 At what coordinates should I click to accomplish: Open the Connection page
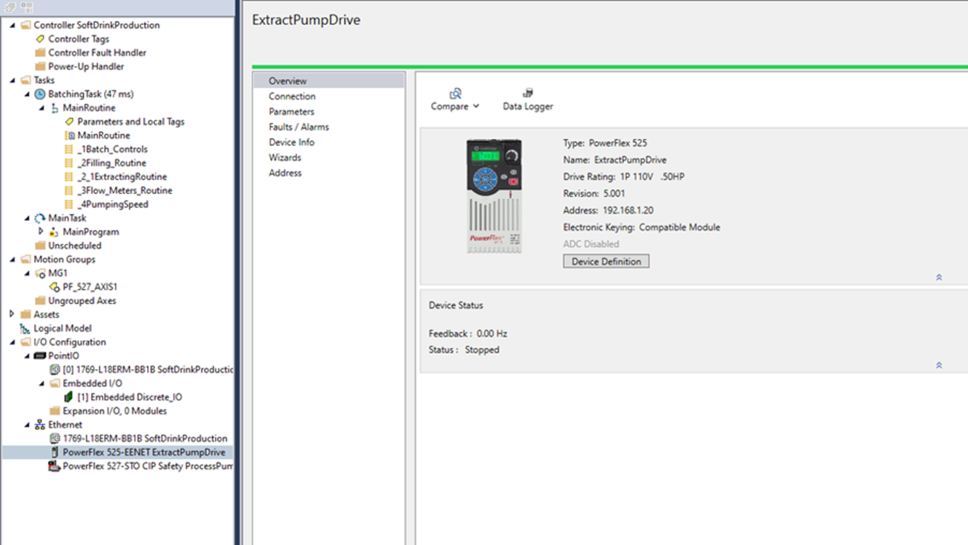click(292, 96)
